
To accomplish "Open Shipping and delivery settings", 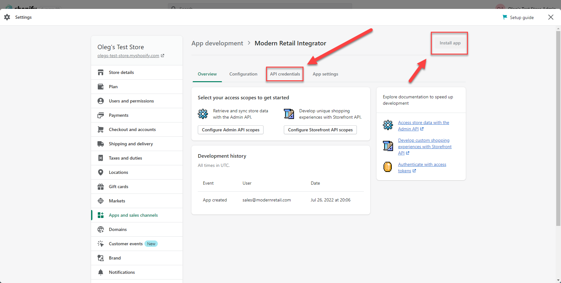I will coord(137,144).
